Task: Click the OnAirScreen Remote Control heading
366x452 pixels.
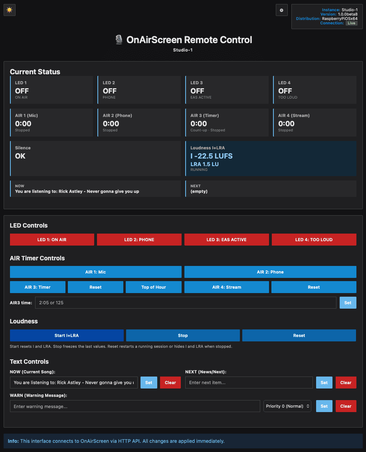Action: coord(189,40)
